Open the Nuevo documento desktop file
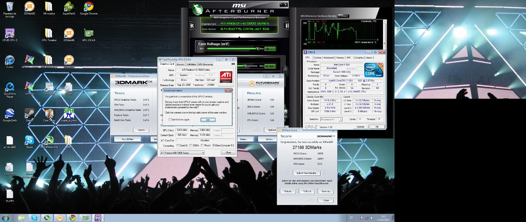This screenshot has width=526, height=222. pos(29,170)
